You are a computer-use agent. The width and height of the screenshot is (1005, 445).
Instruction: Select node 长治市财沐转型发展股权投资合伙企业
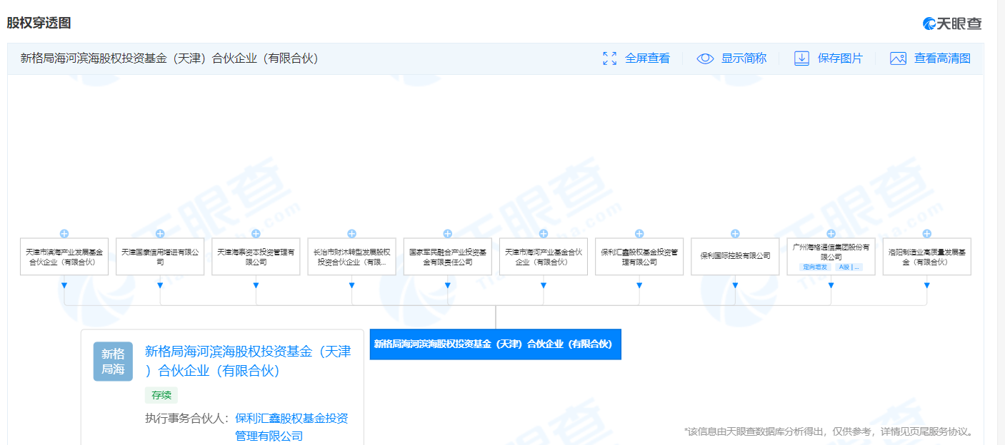coord(351,257)
